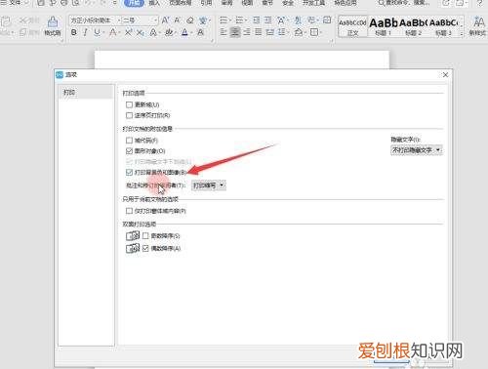Select the 打印 tab in options dialog
488x369 pixels.
coord(86,92)
